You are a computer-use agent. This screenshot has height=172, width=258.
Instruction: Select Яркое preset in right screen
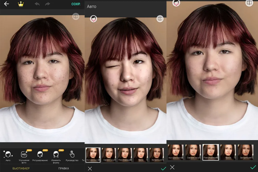(228, 152)
